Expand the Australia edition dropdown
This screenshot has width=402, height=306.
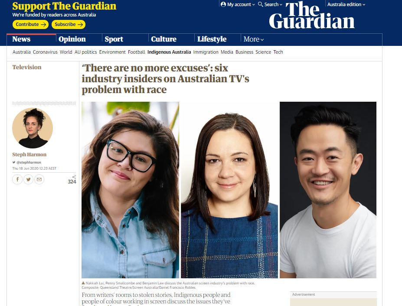click(346, 4)
